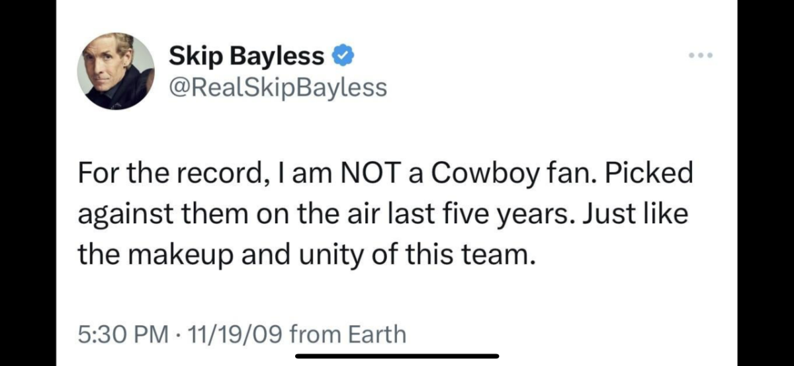
Task: Click the left black letterbox area
Action: (28, 183)
